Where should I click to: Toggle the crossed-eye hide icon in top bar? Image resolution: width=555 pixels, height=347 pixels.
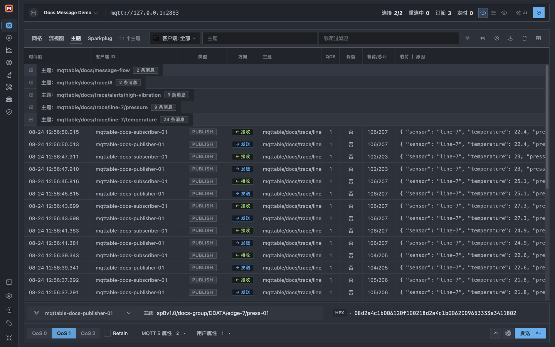483,13
